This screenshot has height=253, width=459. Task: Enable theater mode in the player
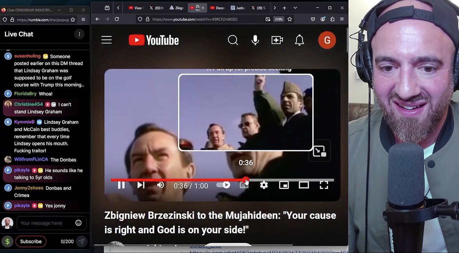click(x=304, y=185)
